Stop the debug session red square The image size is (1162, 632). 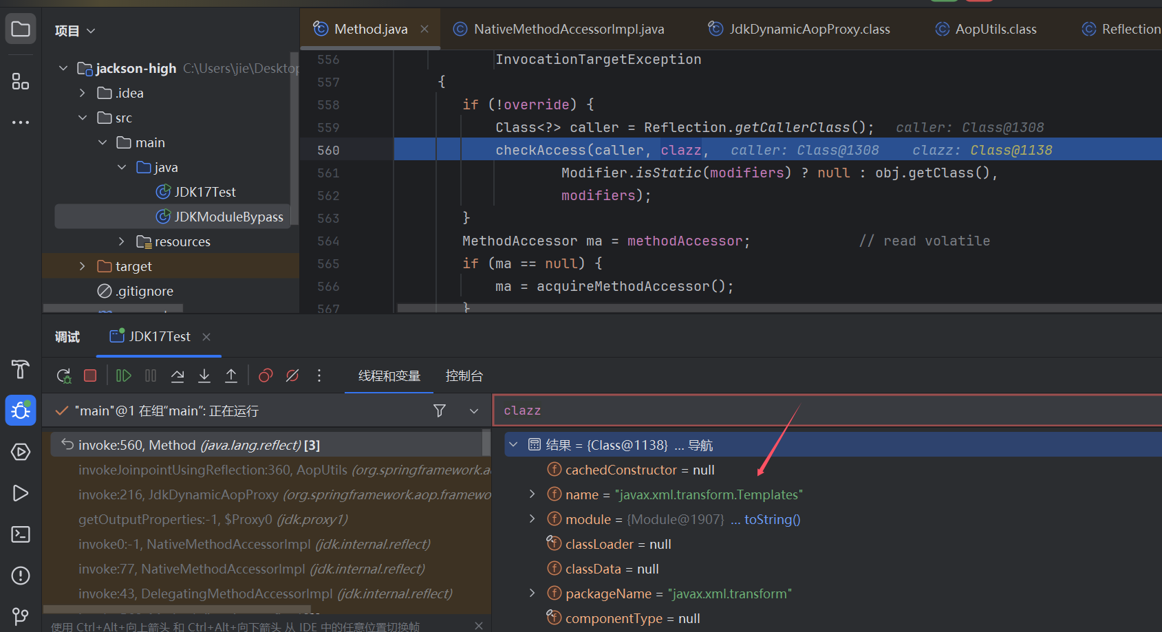pyautogui.click(x=90, y=375)
